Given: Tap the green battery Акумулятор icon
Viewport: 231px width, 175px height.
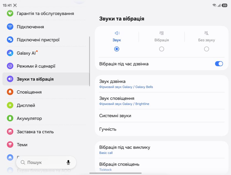Looking at the screenshot, I should 10,118.
